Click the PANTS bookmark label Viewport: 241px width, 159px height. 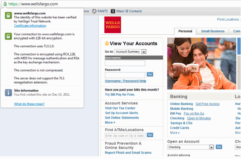pyautogui.click(x=103, y=11)
